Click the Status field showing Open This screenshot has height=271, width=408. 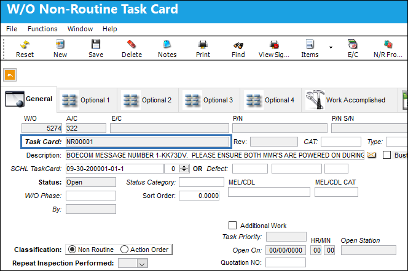[91, 182]
